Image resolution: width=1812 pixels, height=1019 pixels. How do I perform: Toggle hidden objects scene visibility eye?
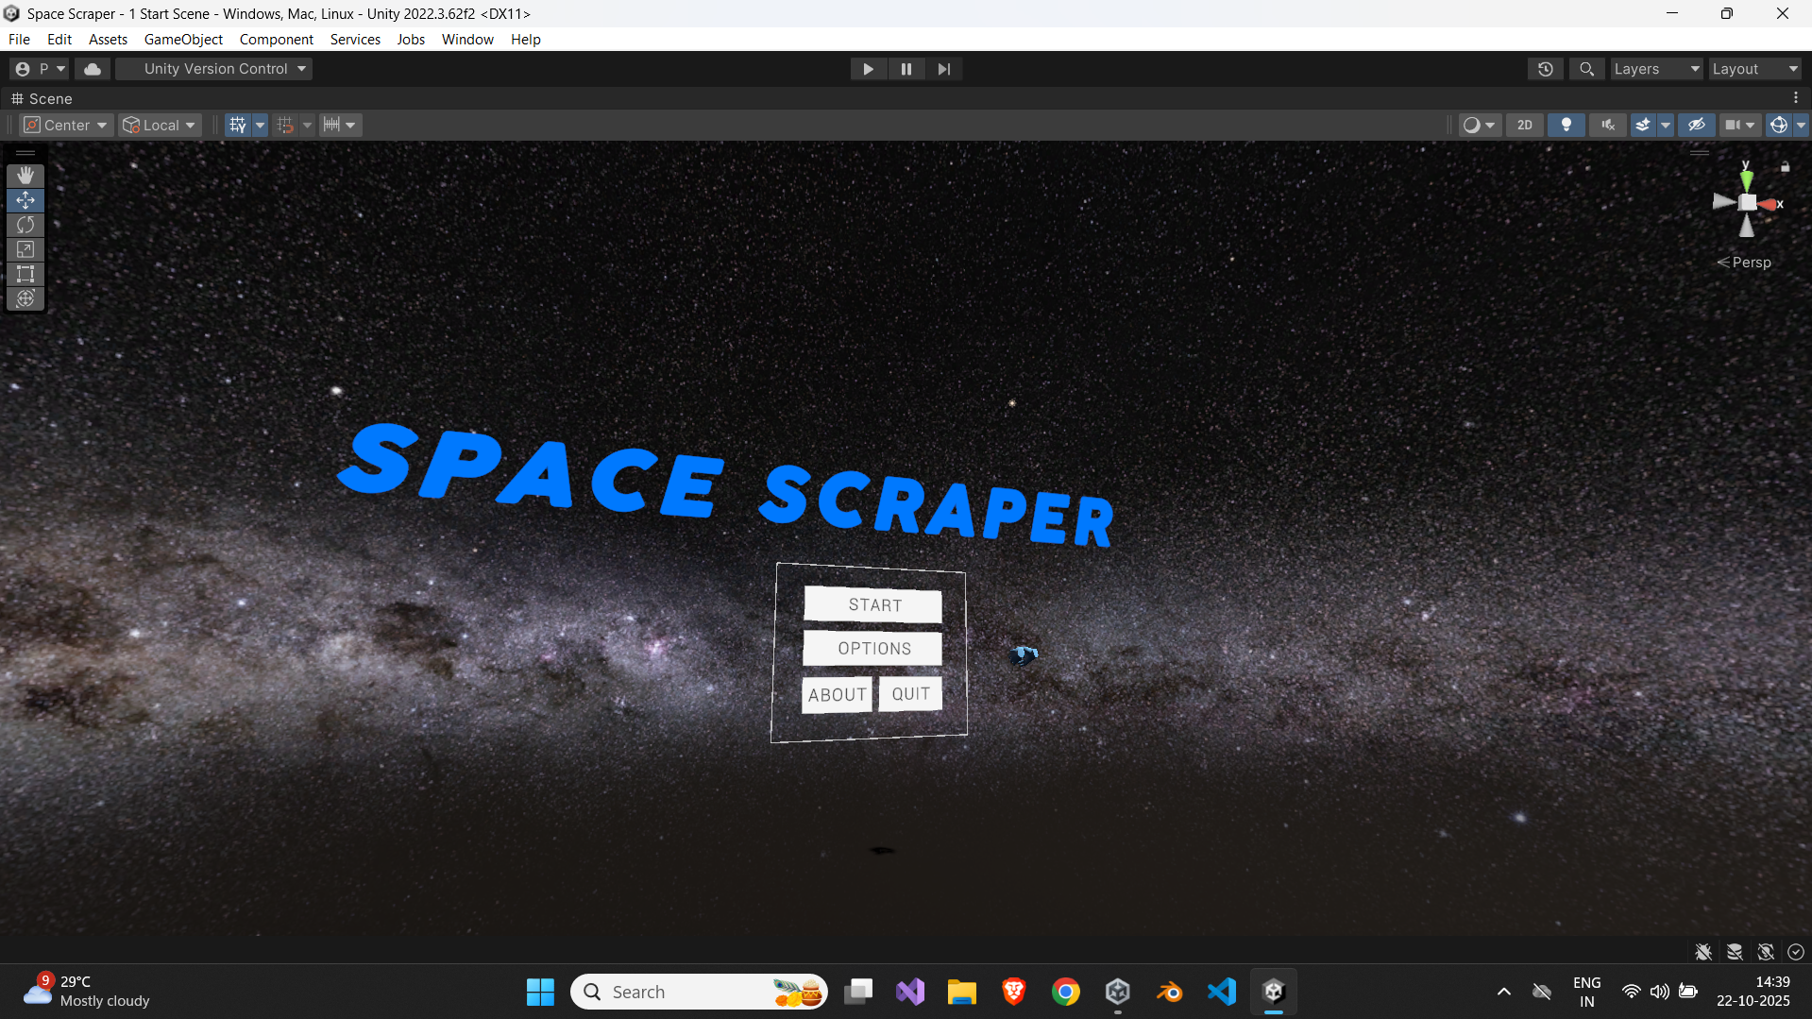(x=1696, y=125)
